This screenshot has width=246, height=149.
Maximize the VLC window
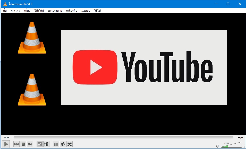coord(228,4)
